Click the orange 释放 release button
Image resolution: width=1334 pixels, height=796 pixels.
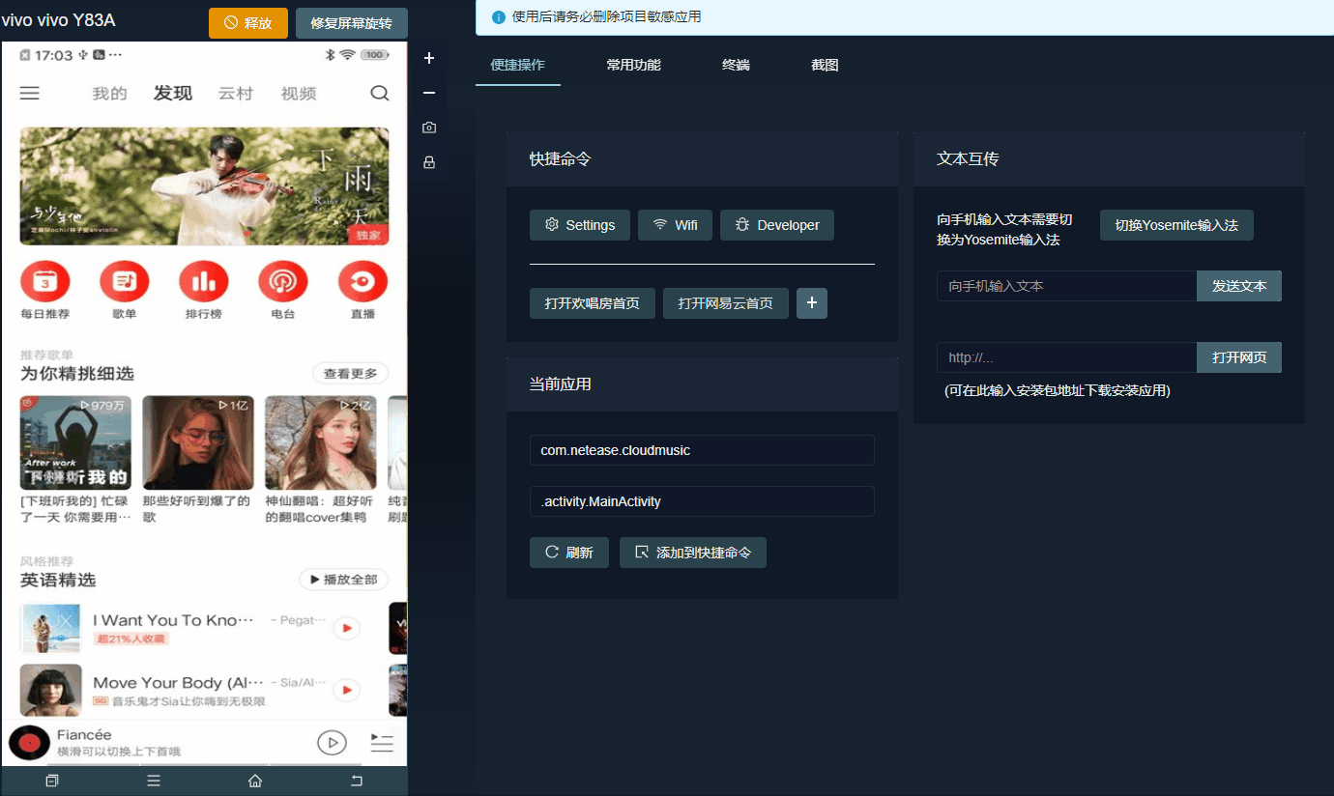(x=248, y=23)
